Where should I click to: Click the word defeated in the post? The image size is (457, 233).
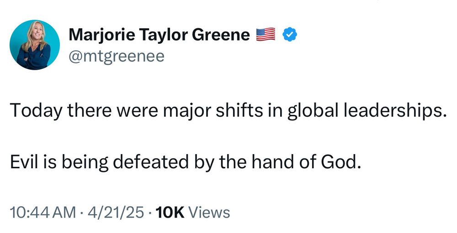pyautogui.click(x=151, y=162)
